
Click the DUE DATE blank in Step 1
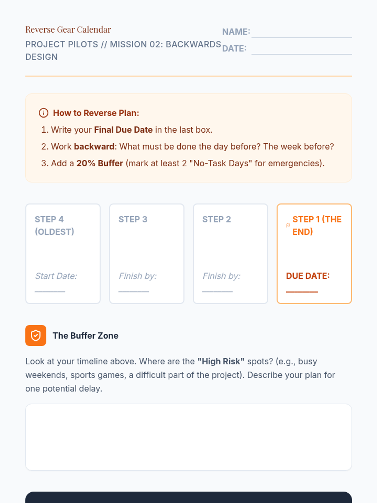302,289
